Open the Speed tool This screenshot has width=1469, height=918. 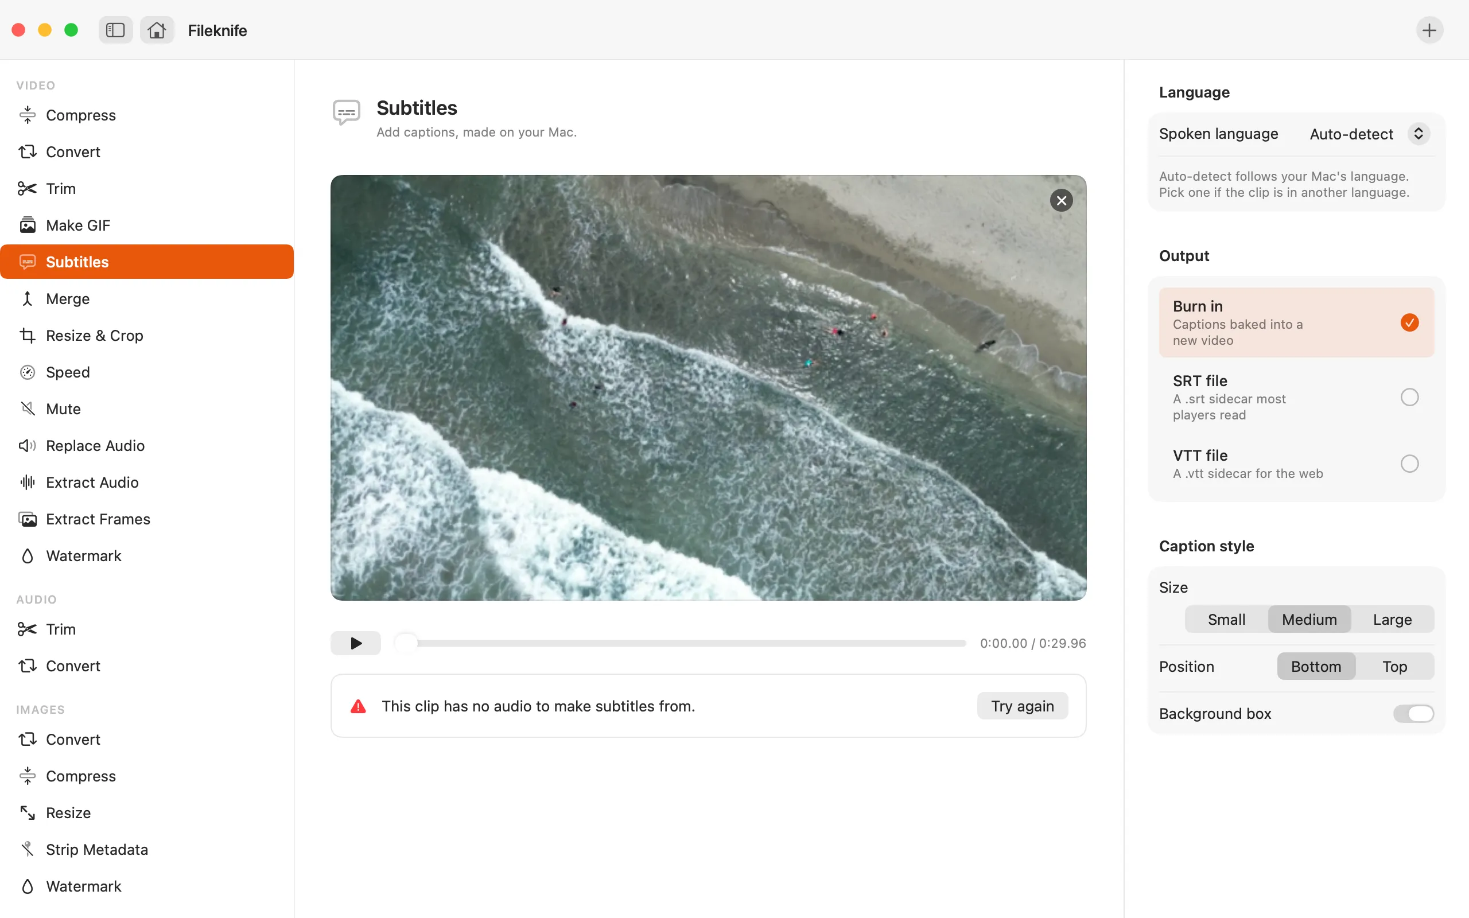[x=147, y=372]
